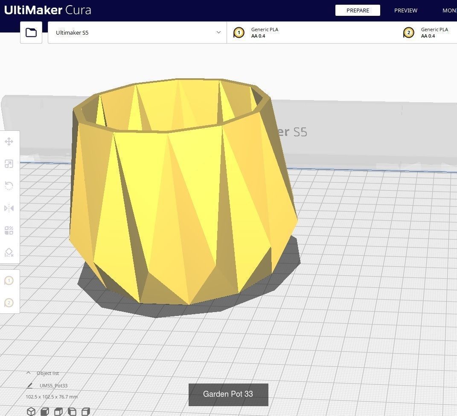Image resolution: width=457 pixels, height=416 pixels.
Task: Select UMS5_Pot33 in object list
Action: (x=53, y=386)
